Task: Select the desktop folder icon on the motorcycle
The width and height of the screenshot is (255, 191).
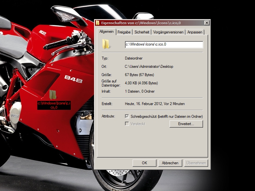Action: point(53,94)
